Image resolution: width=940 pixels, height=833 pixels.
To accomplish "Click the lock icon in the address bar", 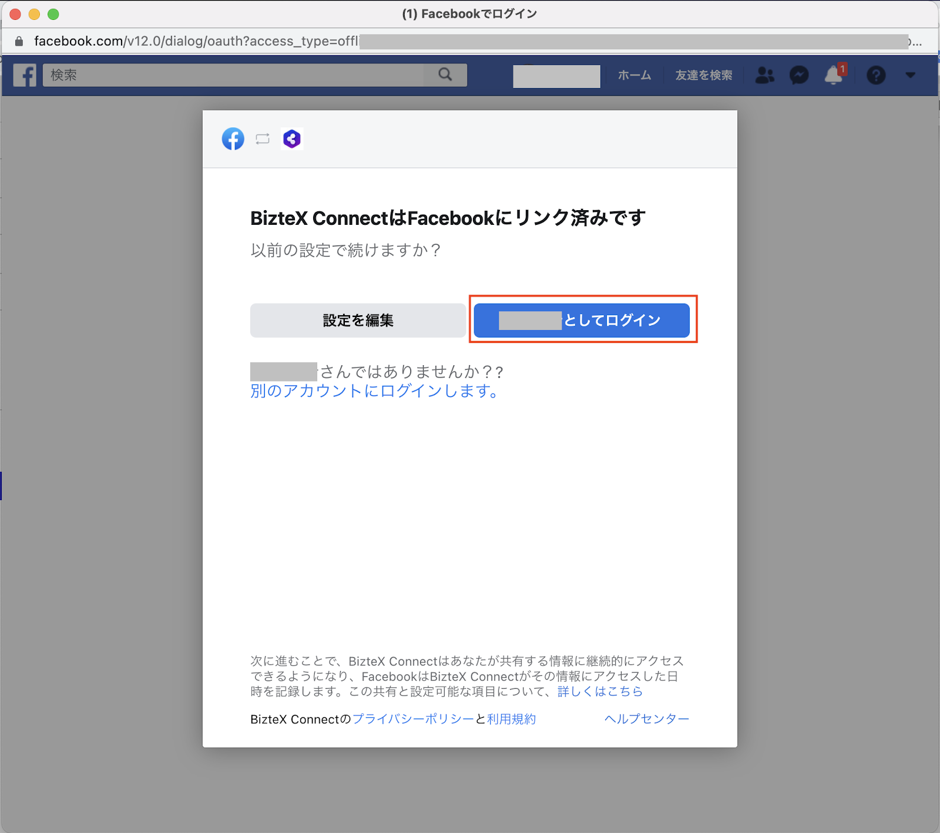I will tap(19, 41).
